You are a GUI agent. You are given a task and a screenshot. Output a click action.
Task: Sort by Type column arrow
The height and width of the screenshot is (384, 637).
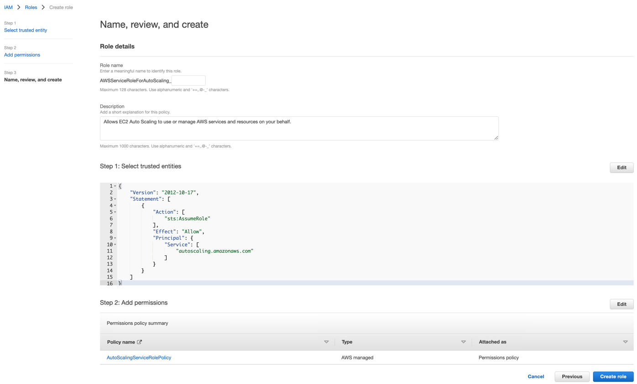(x=463, y=342)
